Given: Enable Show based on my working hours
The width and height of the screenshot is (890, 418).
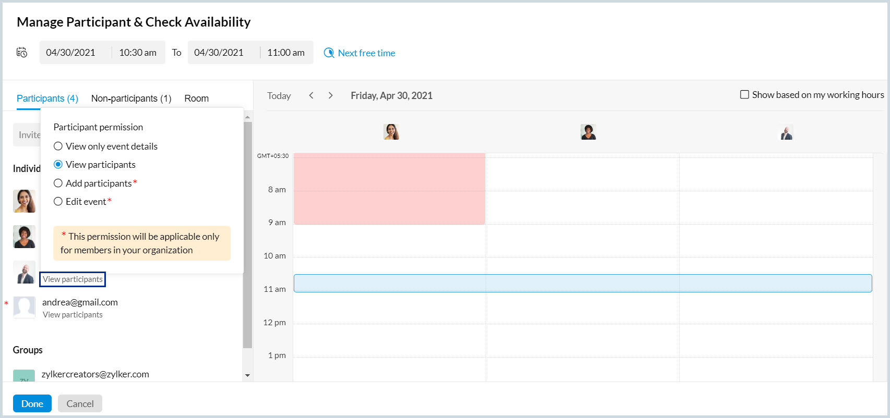Looking at the screenshot, I should click(744, 95).
